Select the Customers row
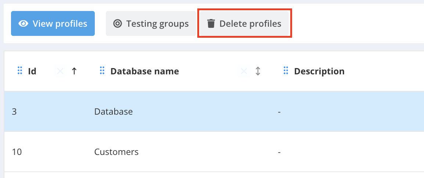This screenshot has height=178, width=424. 214,152
